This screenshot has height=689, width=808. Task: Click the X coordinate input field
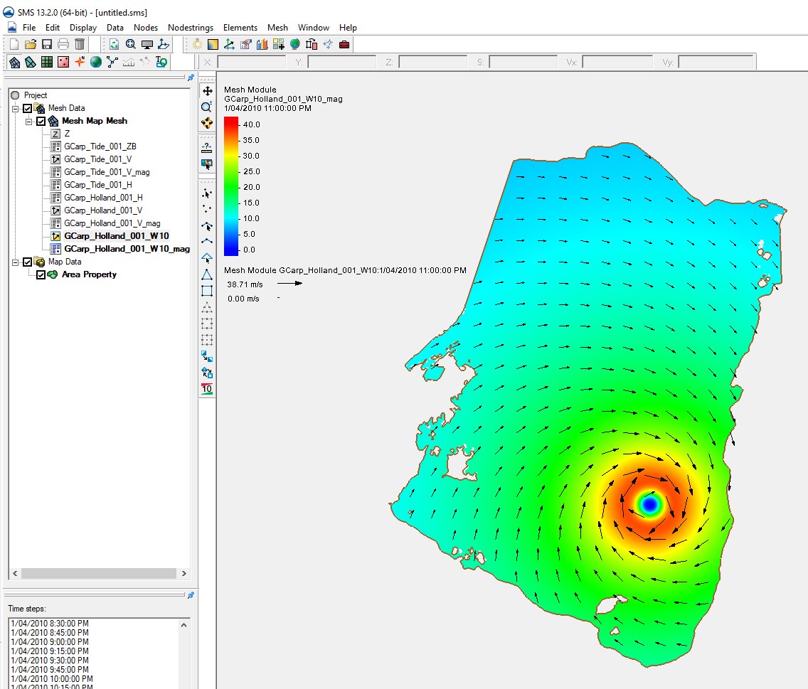(x=253, y=63)
